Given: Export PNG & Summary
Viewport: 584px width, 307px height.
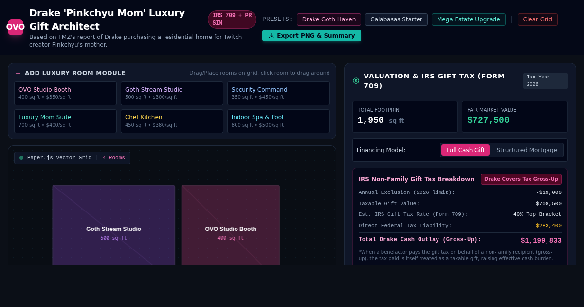Looking at the screenshot, I should coord(311,36).
